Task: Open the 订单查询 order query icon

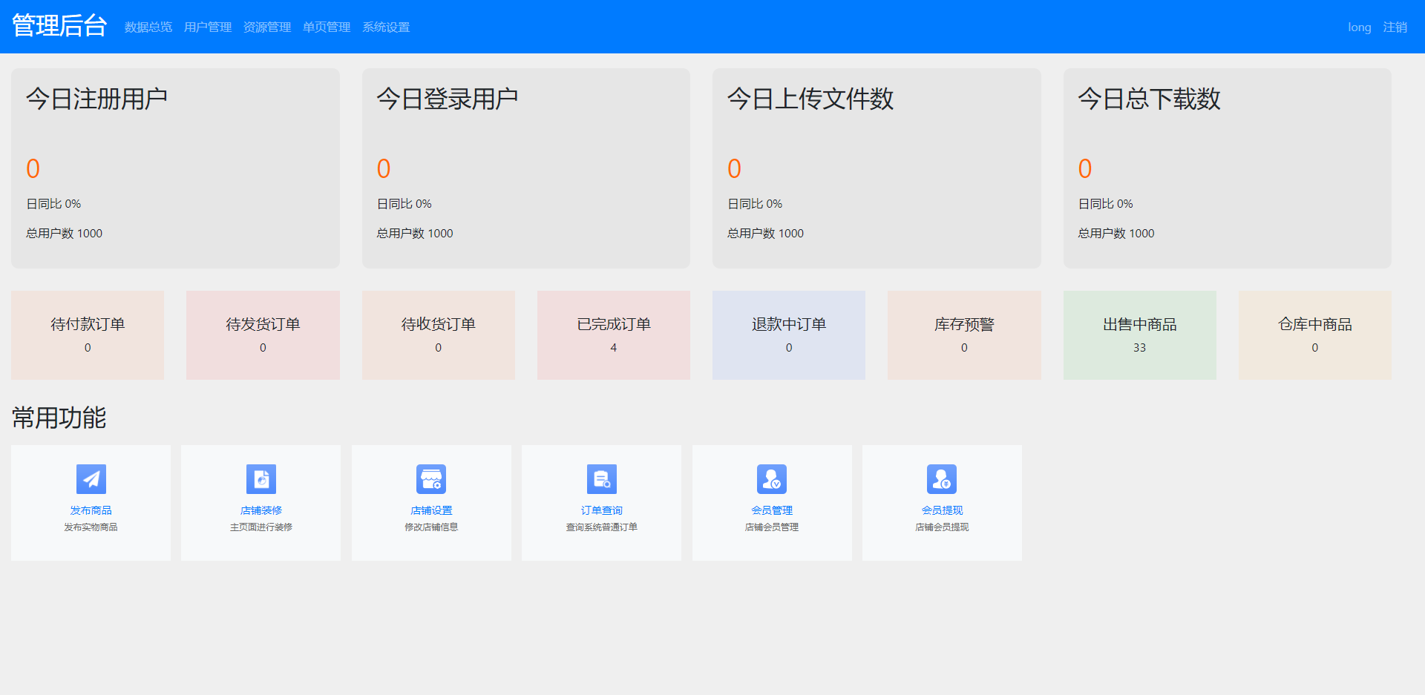Action: tap(601, 479)
